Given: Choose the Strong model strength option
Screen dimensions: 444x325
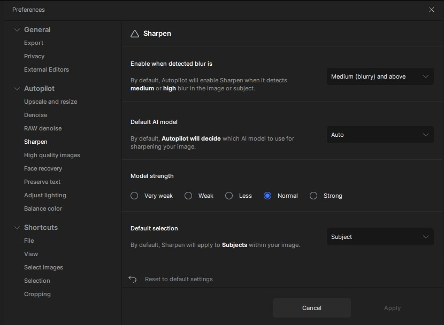Looking at the screenshot, I should (313, 196).
